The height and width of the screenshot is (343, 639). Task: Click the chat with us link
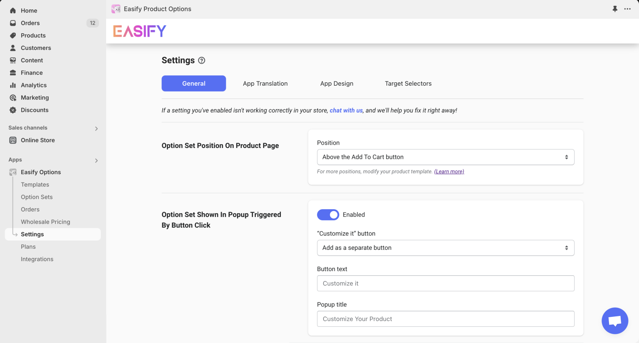coord(346,110)
